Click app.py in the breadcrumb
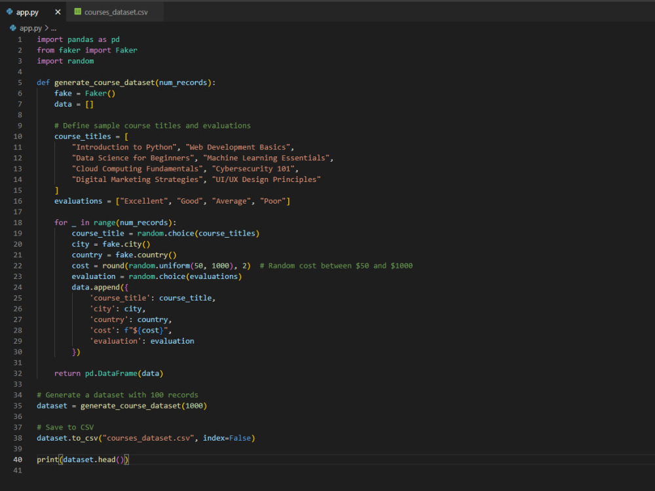The height and width of the screenshot is (491, 655). (31, 28)
